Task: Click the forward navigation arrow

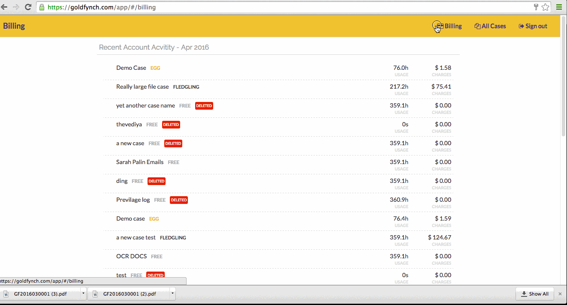Action: point(17,7)
